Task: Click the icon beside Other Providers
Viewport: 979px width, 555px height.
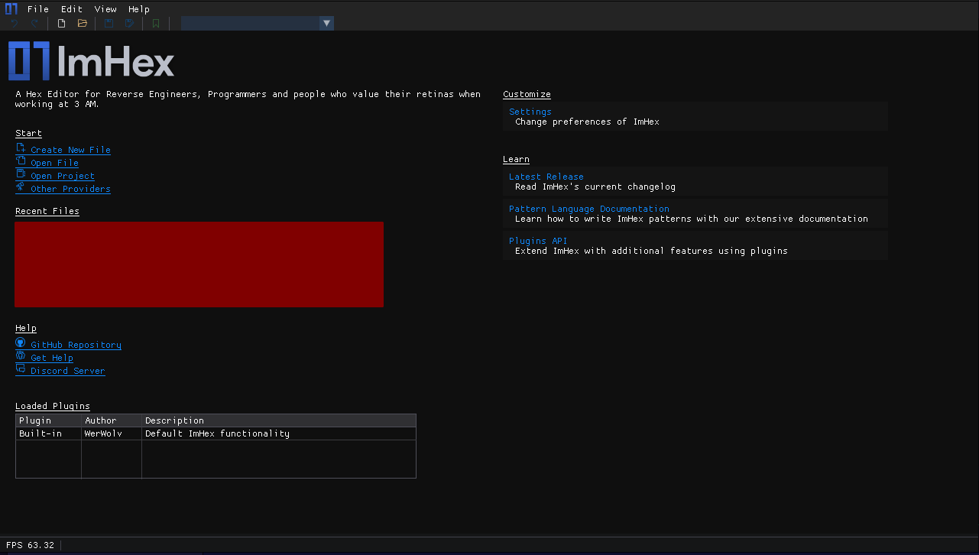Action: [21, 187]
